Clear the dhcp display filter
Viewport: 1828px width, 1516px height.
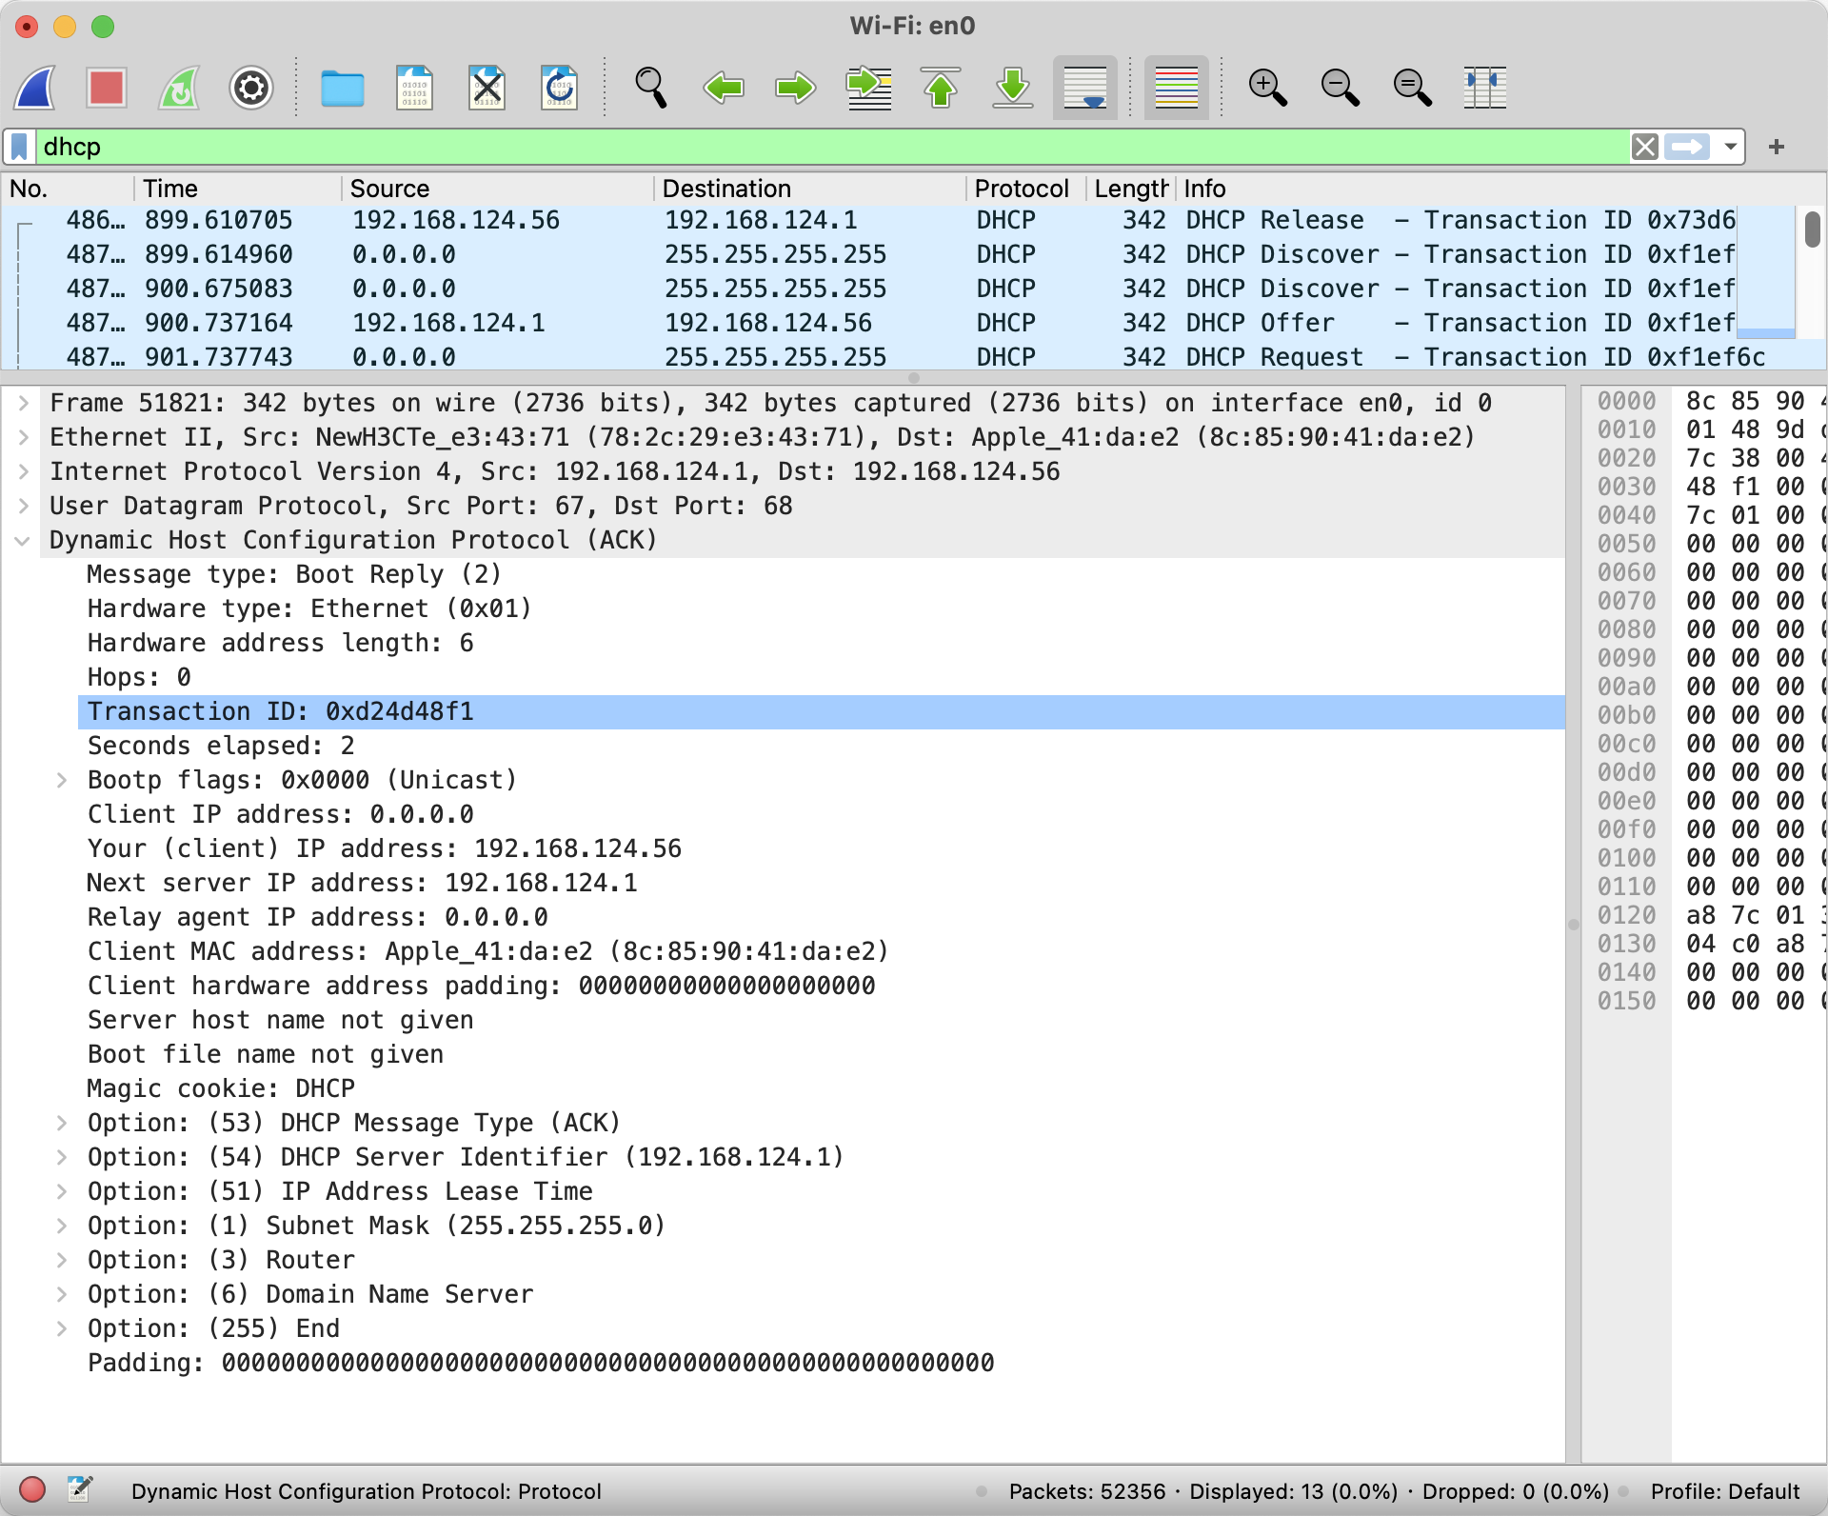click(1645, 147)
